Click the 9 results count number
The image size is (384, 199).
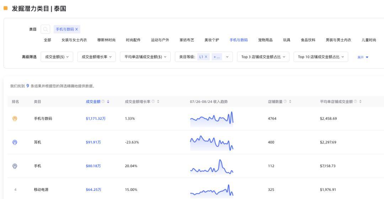pyautogui.click(x=28, y=86)
